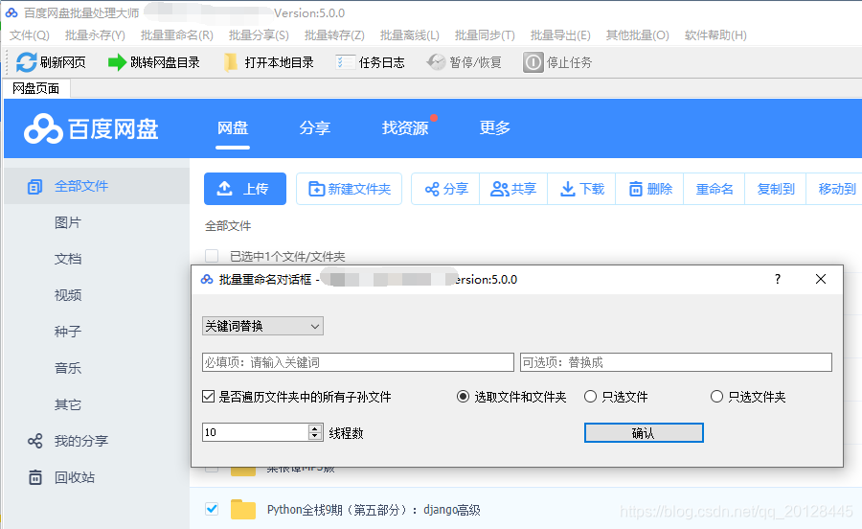This screenshot has height=529, width=862.
Task: Select the 分享 navigation tab
Action: (314, 128)
